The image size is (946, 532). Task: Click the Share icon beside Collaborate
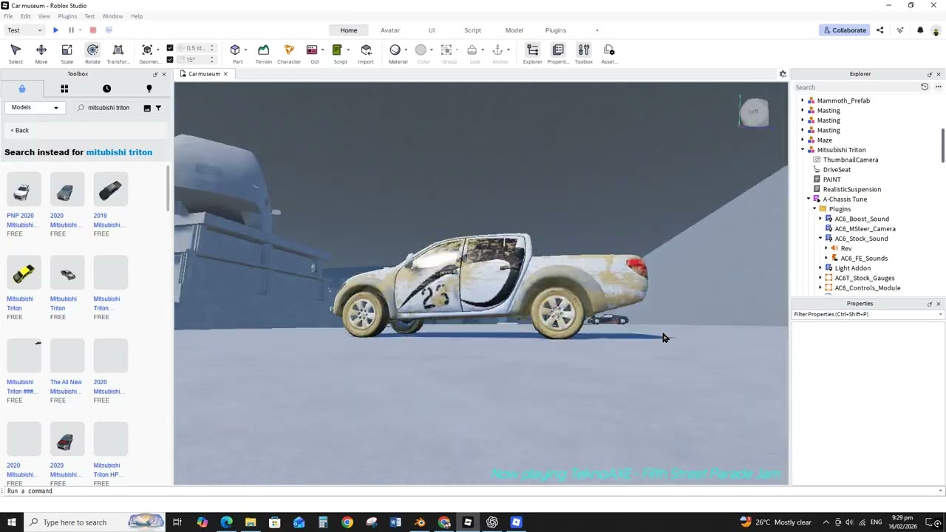pyautogui.click(x=879, y=30)
